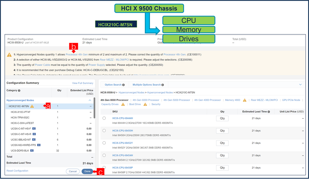The height and width of the screenshot is (181, 309).
Task: Click the large warning icon in messages banner
Action: pyautogui.click(x=9, y=55)
